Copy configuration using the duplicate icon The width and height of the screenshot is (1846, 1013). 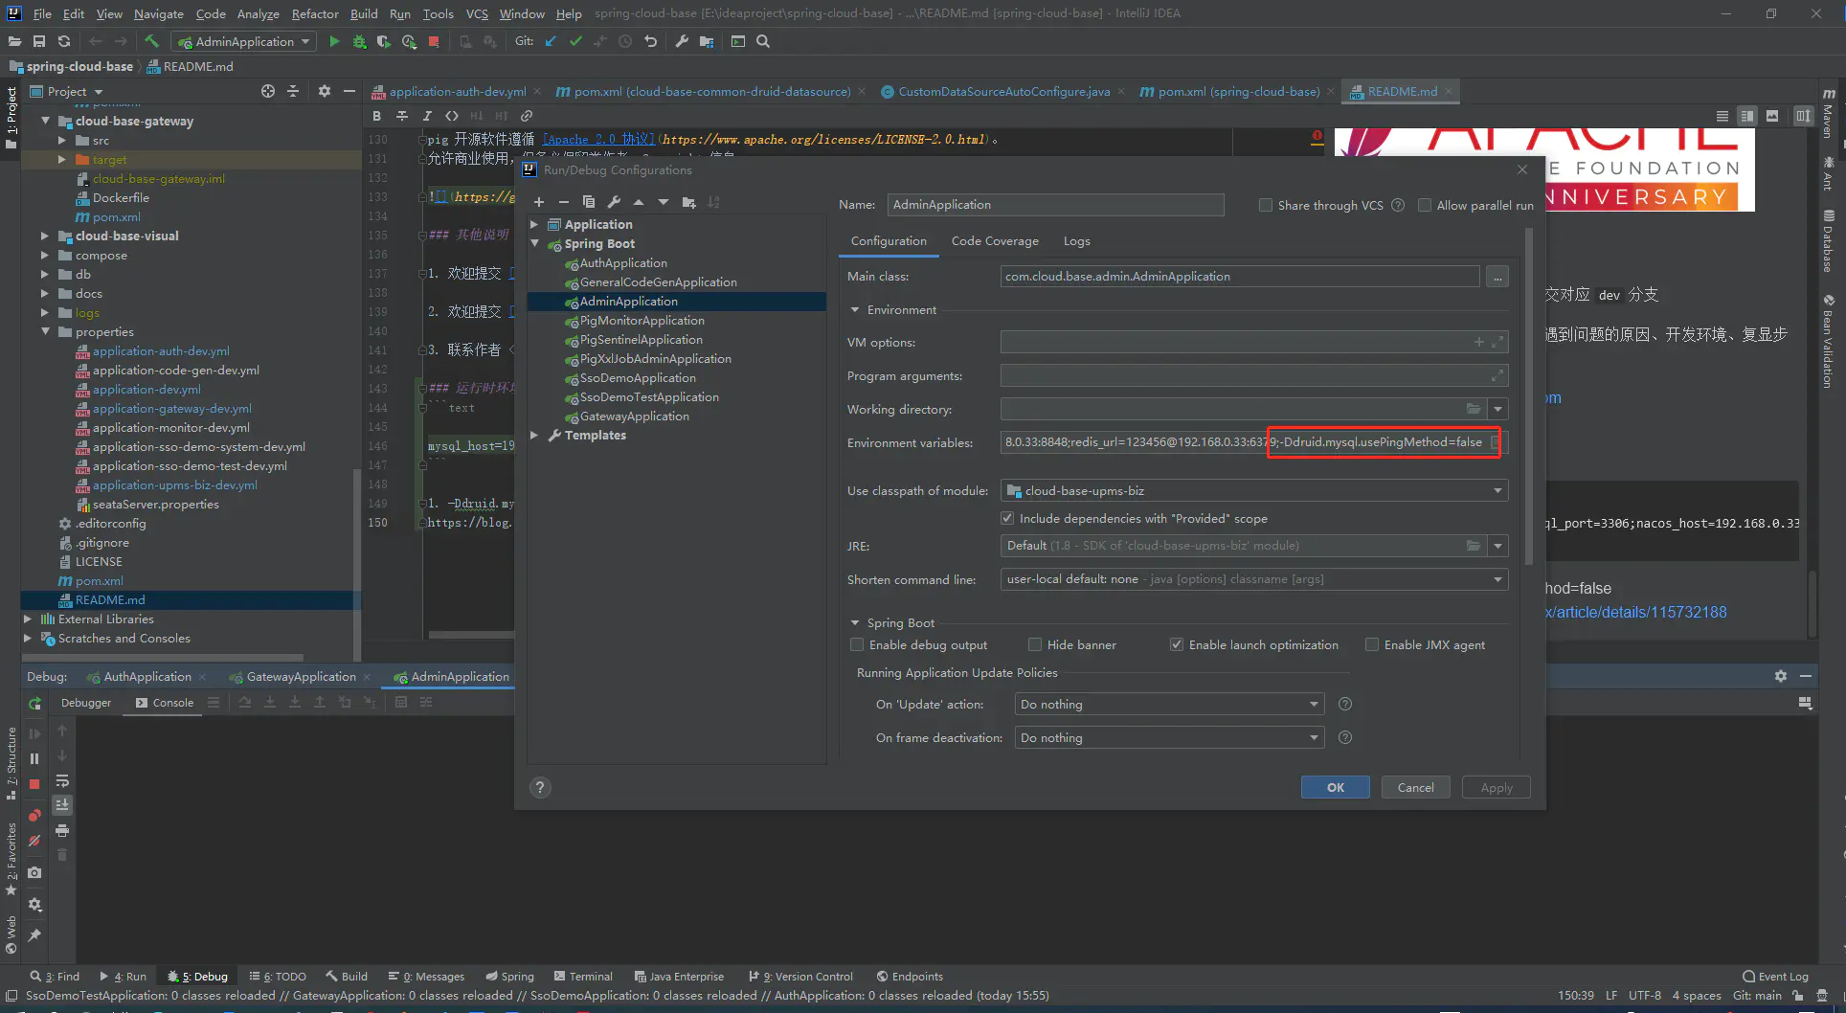click(589, 202)
